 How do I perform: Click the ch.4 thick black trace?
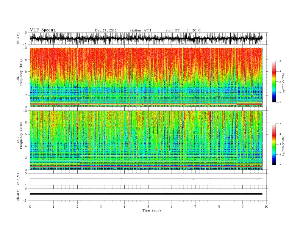click(x=146, y=194)
